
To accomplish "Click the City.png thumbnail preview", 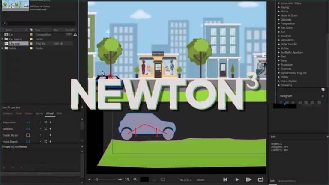I will point(15,5).
